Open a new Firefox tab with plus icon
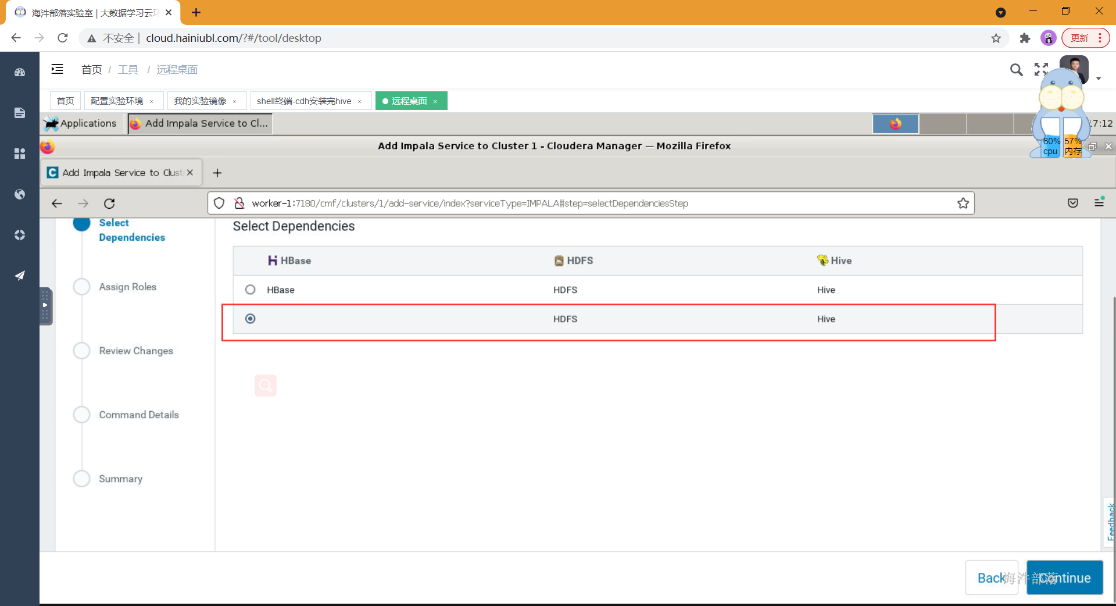 click(x=217, y=173)
